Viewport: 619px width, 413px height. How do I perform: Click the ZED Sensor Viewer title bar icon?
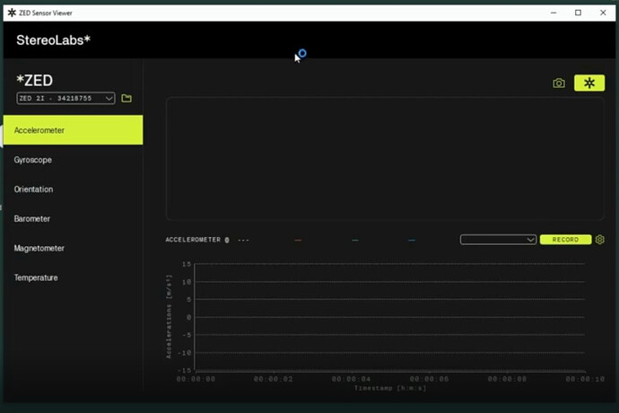click(11, 13)
